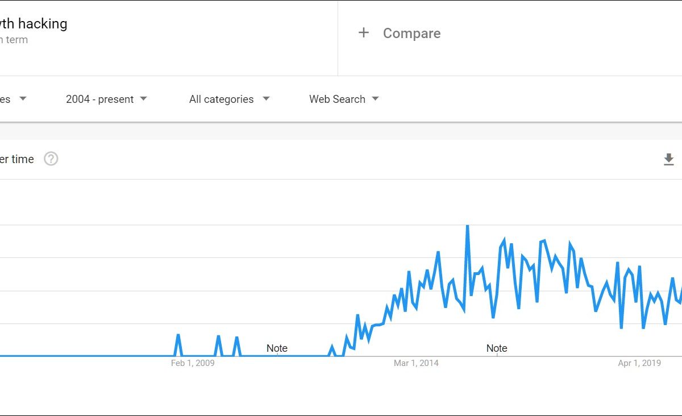
Task: Click the 'Feb 1, 2009' axis label
Action: [193, 363]
